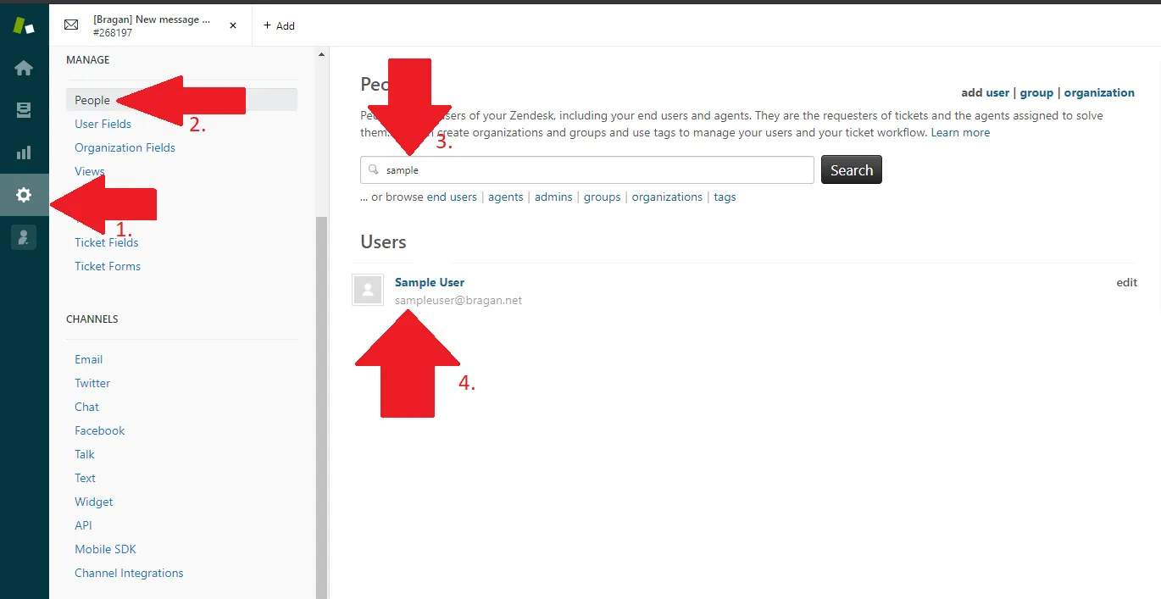Image resolution: width=1161 pixels, height=599 pixels.
Task: Click the sidebar scroll-up arrow
Action: [321, 54]
